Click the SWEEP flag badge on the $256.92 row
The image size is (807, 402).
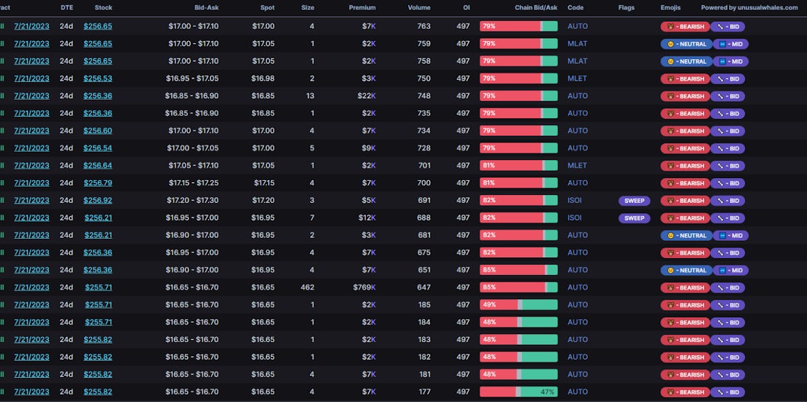coord(633,200)
